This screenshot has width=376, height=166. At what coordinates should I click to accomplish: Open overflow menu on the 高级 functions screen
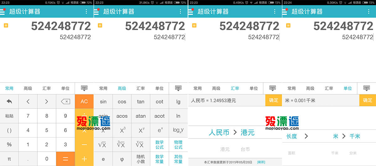coord(180,12)
